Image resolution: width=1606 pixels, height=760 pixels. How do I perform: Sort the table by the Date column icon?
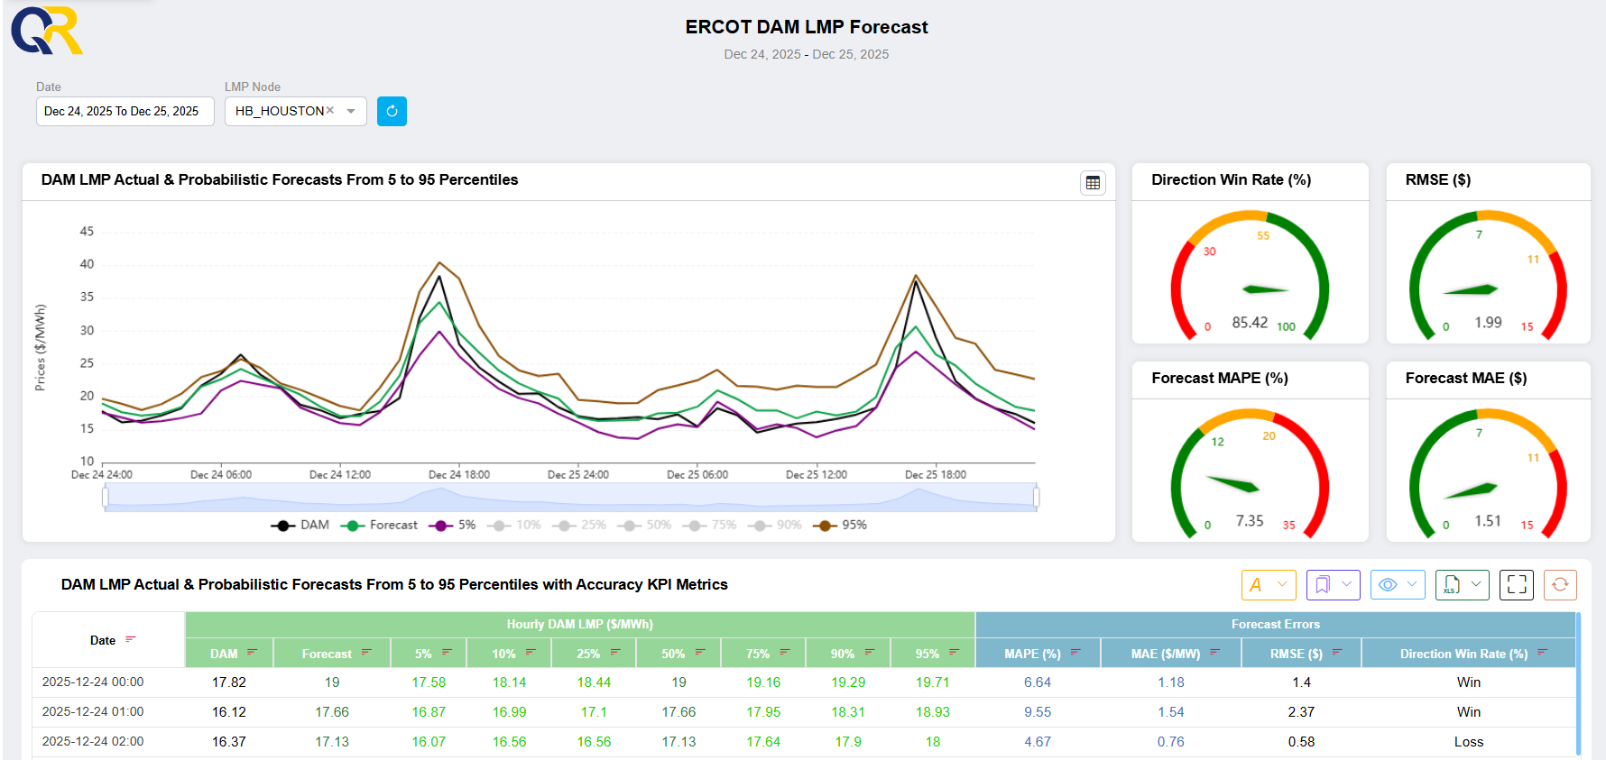131,639
